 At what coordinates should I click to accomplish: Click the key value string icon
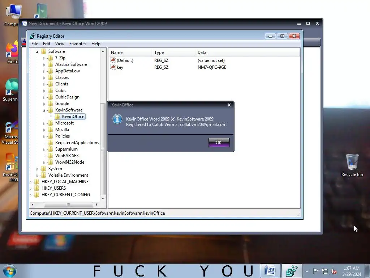click(113, 67)
